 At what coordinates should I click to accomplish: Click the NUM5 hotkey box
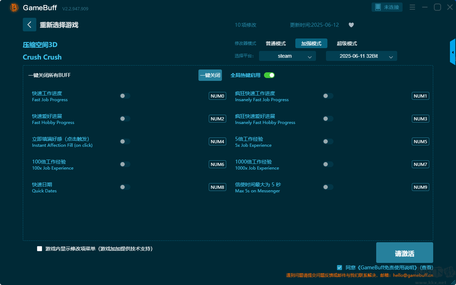[420, 141]
